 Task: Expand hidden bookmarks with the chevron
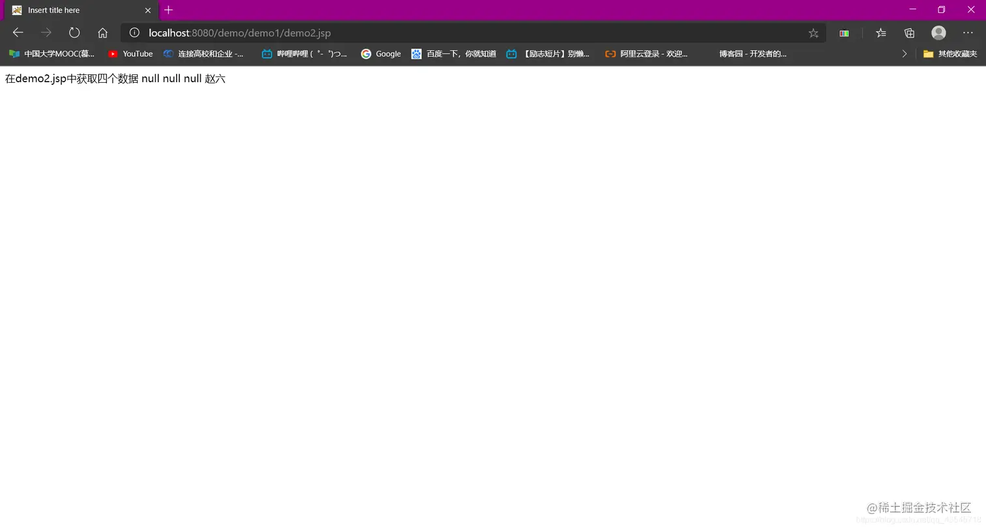point(904,53)
